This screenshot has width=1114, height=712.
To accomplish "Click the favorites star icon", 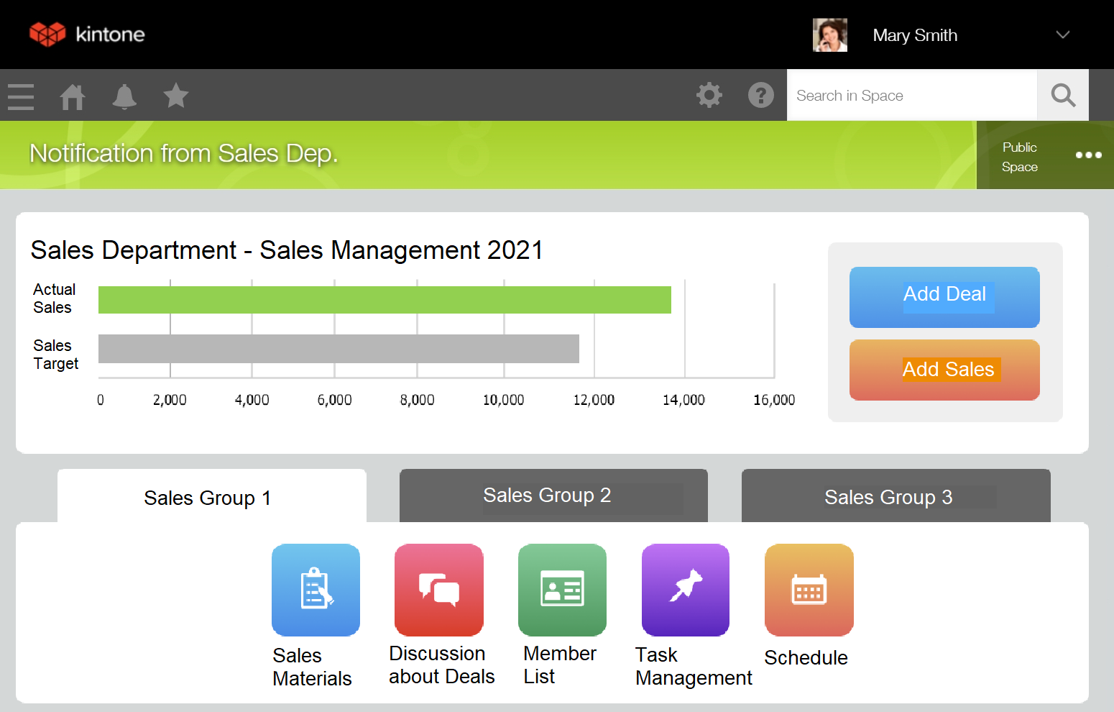I will tap(175, 96).
